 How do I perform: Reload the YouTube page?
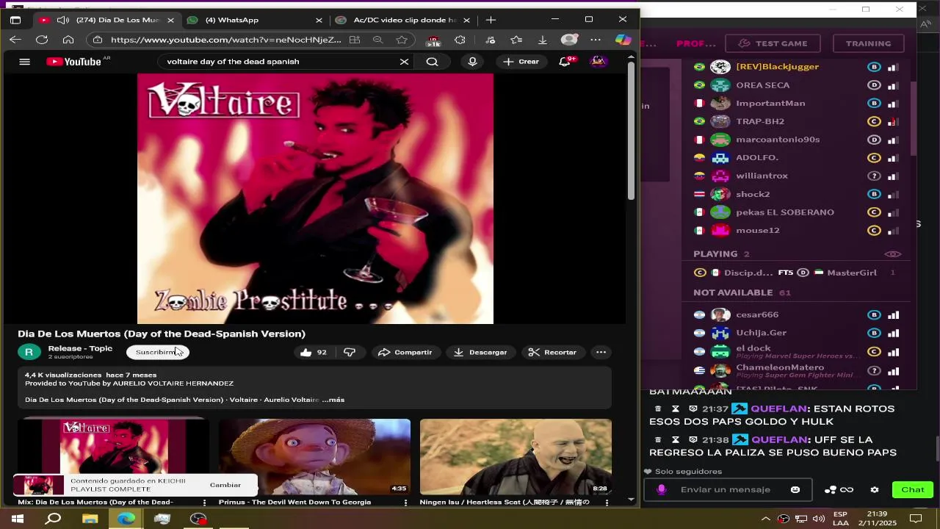coord(42,40)
